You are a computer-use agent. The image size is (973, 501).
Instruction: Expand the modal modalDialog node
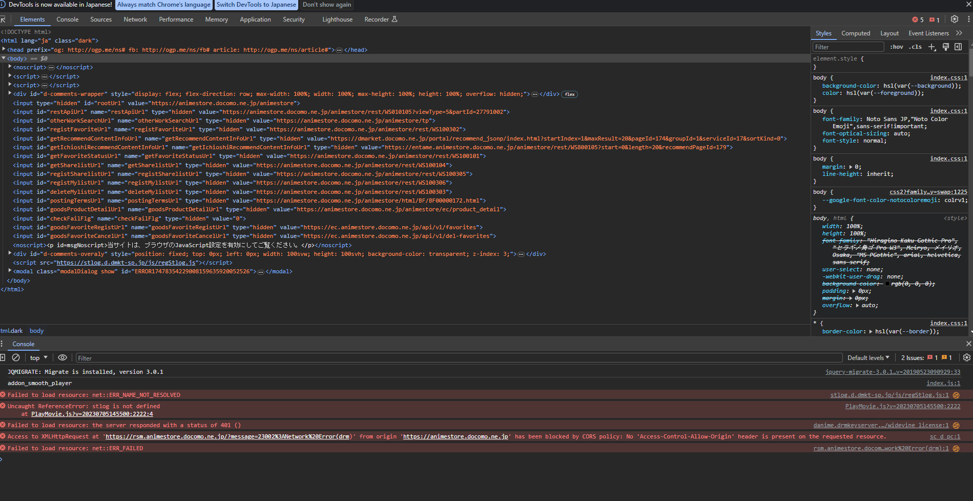(10, 271)
